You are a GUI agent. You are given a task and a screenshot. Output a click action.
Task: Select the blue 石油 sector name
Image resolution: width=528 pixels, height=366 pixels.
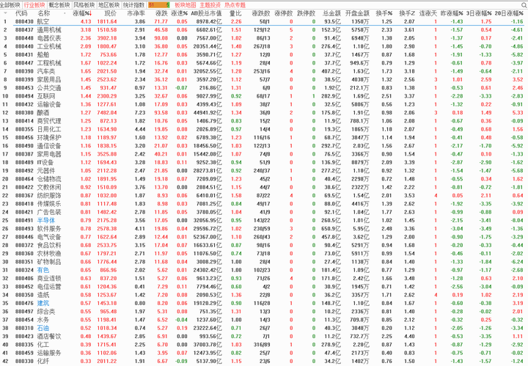(x=43, y=328)
